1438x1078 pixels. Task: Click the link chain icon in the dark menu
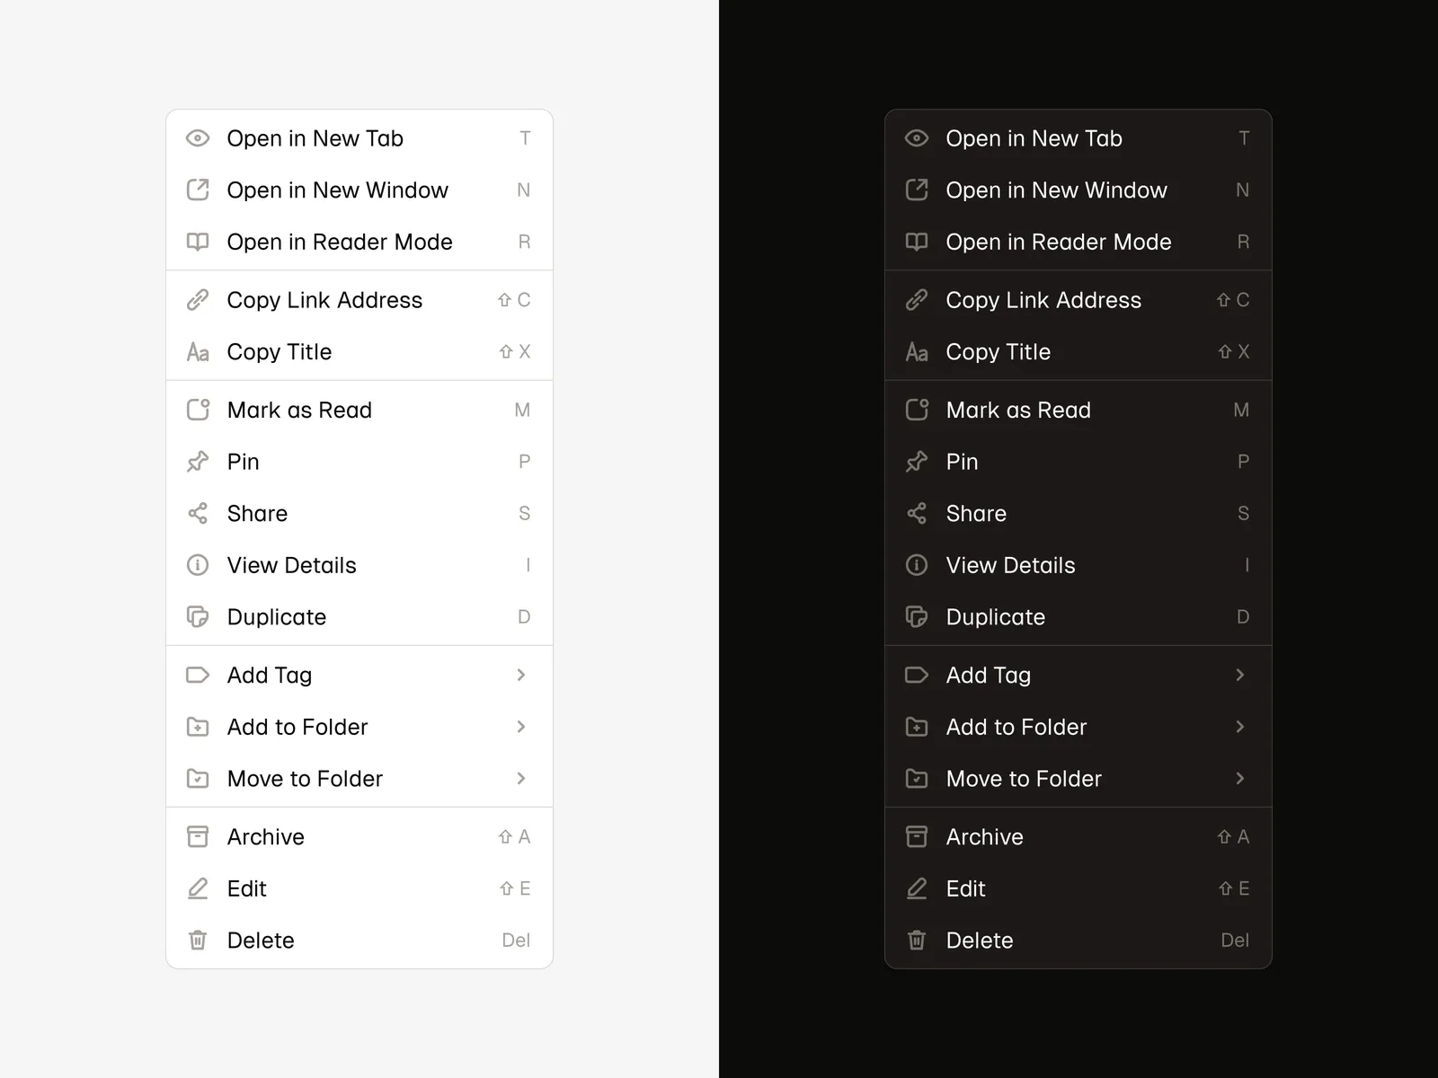(917, 300)
